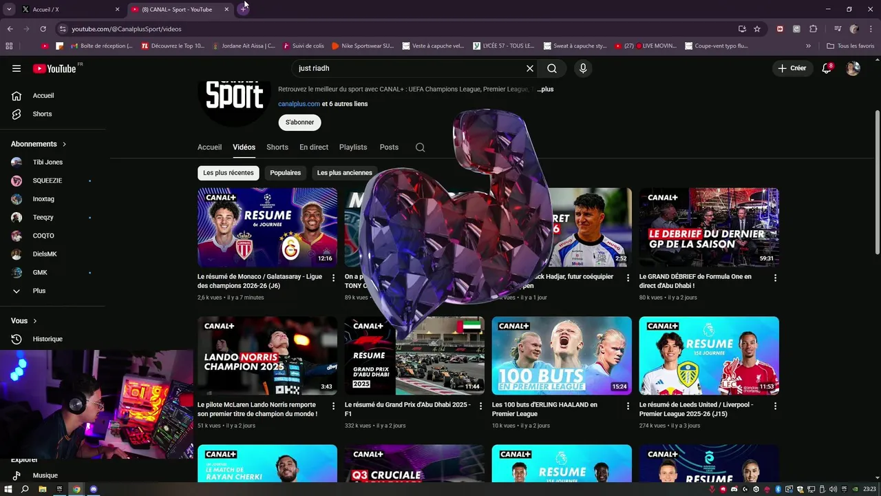Viewport: 881px width, 496px height.
Task: Open Windows taskbar search
Action: tap(25, 489)
